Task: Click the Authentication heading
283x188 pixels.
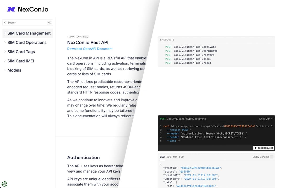Action: 83,157
